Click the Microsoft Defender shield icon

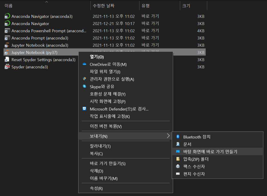click(84, 109)
